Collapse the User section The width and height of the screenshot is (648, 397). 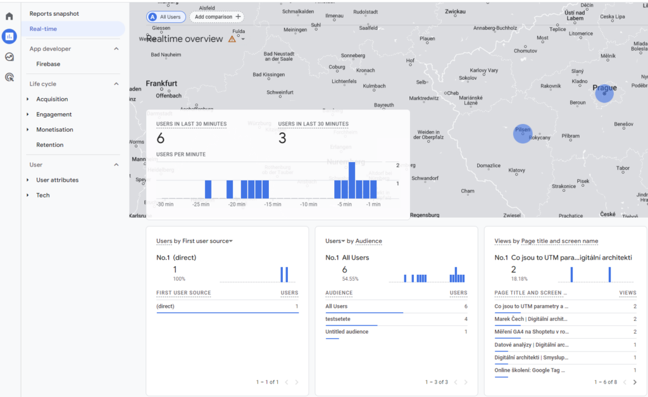pos(116,165)
